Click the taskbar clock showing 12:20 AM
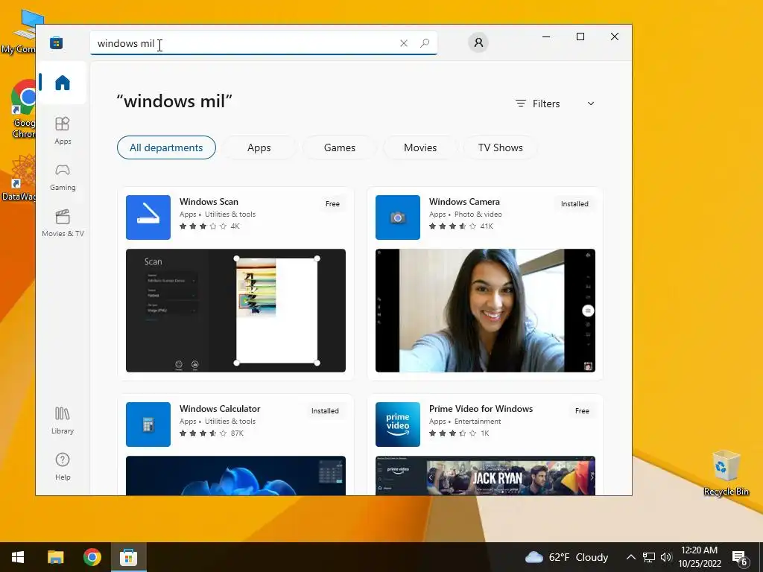Screen dimensions: 763x572 (699, 557)
